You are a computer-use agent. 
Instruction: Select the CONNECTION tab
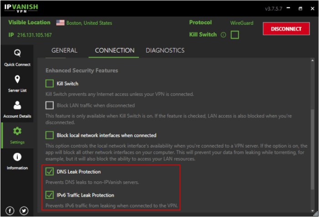coord(114,51)
